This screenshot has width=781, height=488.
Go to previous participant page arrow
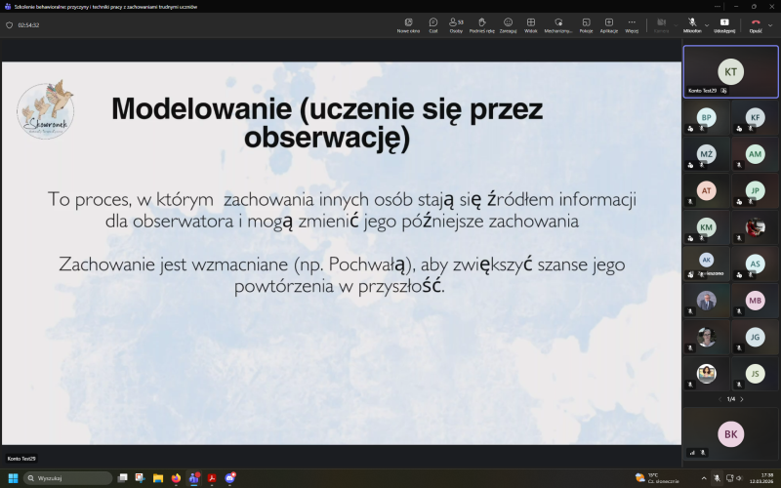(x=719, y=399)
